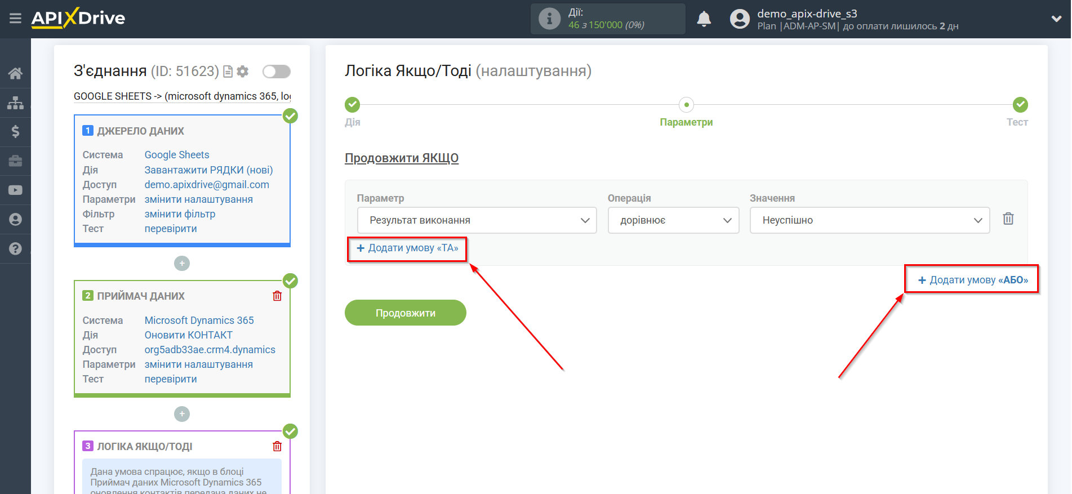Open the help question mark icon
This screenshot has height=494, width=1072.
(15, 248)
